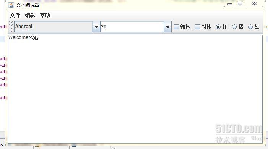The image size is (268, 149).
Task: Click the Java icon in title bar
Action: pyautogui.click(x=11, y=5)
